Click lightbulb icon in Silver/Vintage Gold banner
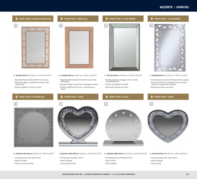Screen dimensions: 197x179 16,19
